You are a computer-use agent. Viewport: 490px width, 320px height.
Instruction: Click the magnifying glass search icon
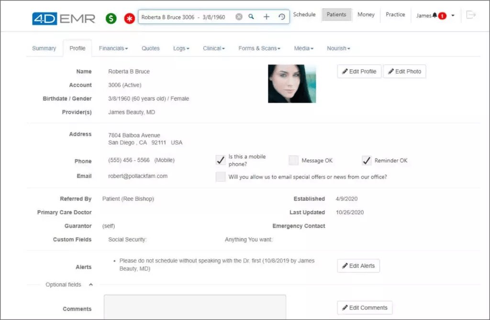pos(251,17)
